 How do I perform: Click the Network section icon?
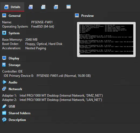[4, 89]
